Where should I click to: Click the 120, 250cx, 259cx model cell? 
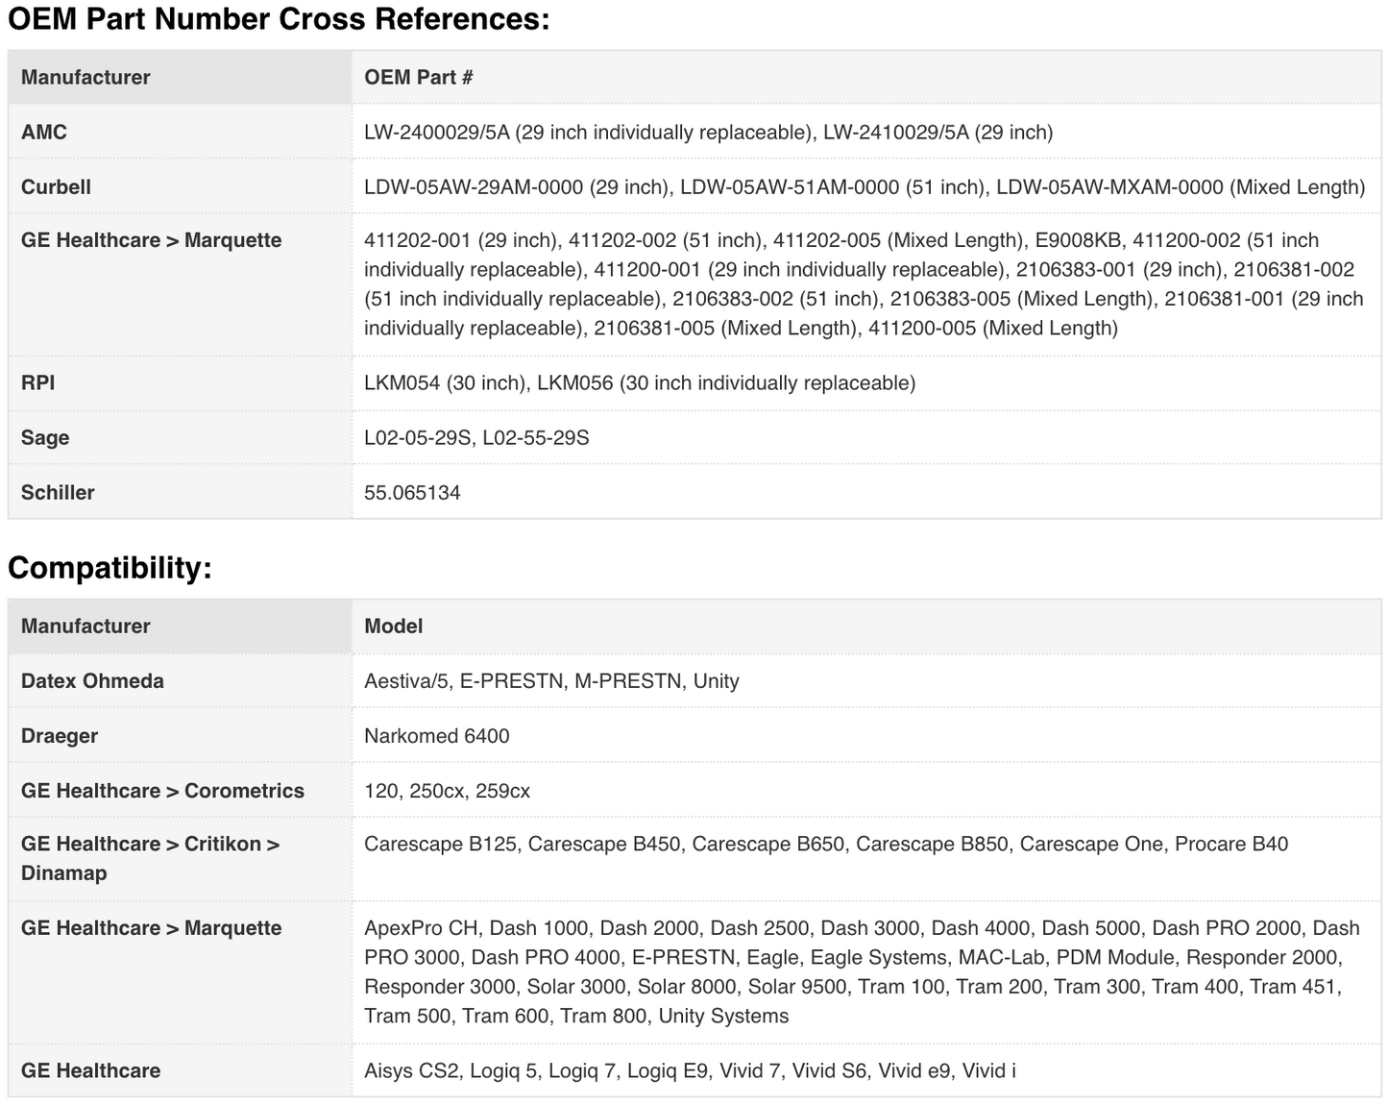[x=866, y=790]
